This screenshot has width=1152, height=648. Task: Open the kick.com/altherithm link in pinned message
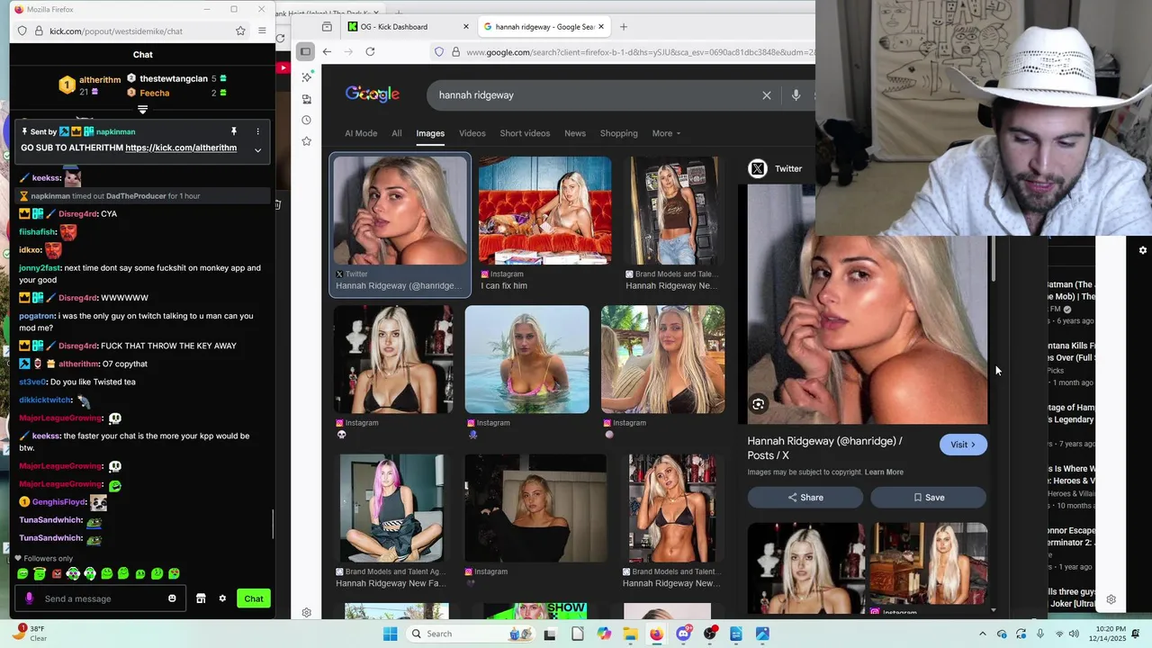pyautogui.click(x=181, y=148)
